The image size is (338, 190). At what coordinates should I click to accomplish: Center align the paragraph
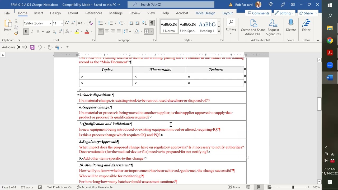pos(107,31)
